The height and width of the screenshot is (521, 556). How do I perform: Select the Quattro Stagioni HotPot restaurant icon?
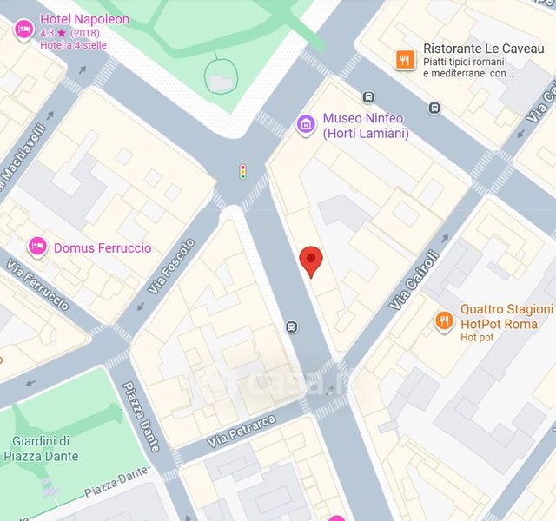(444, 321)
